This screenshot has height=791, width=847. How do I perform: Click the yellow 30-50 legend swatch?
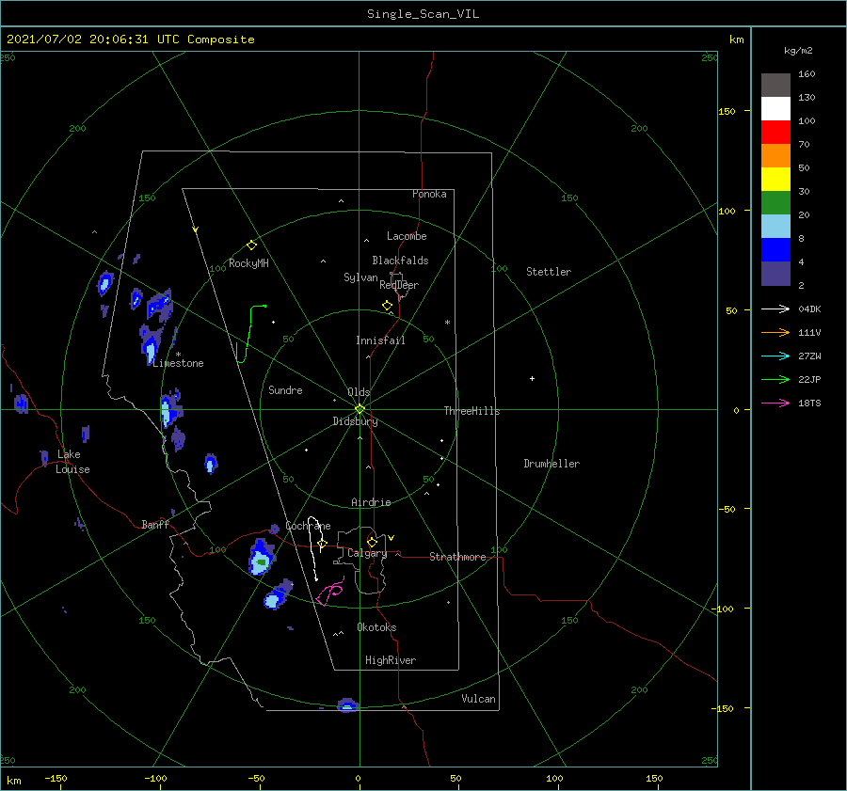(775, 180)
